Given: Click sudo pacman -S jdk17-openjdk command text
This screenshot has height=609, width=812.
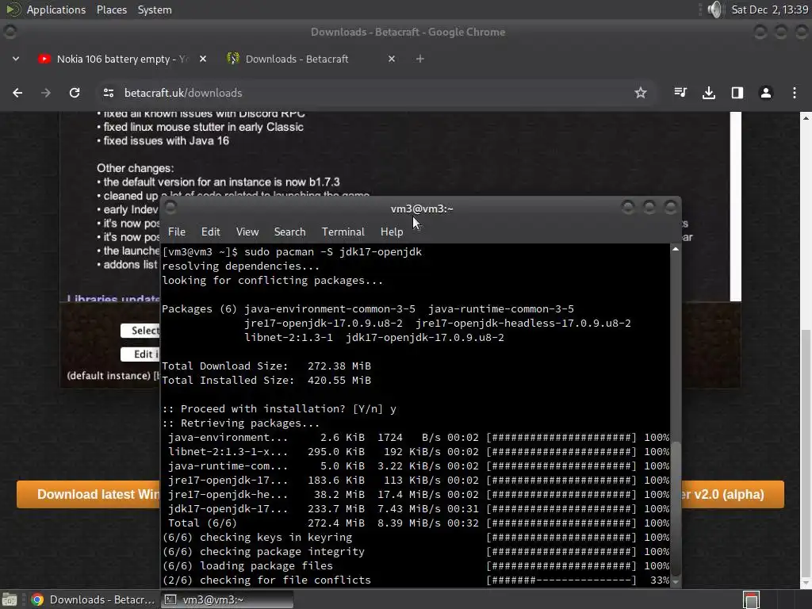Looking at the screenshot, I should (x=332, y=251).
